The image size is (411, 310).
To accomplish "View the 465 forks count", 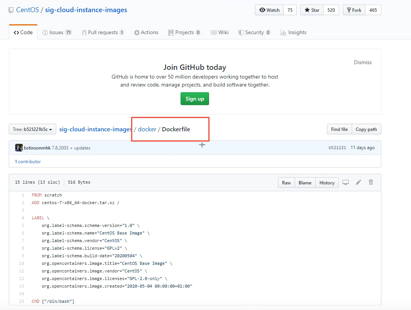I will point(373,10).
